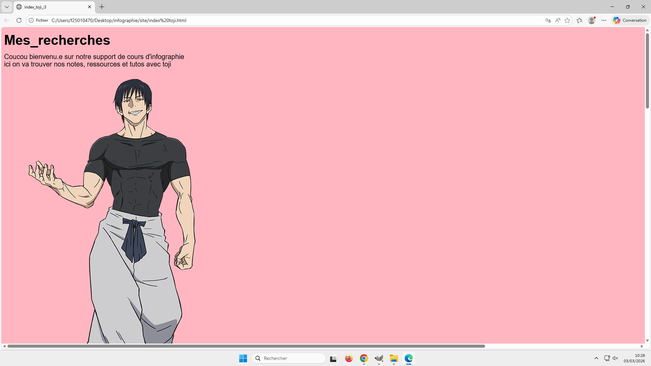Image resolution: width=651 pixels, height=366 pixels.
Task: Switch to Google Chrome in the taskbar
Action: click(364, 358)
